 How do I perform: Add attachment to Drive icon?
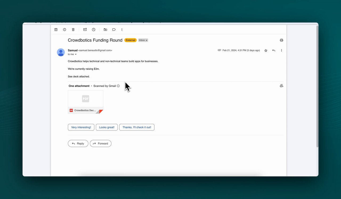pos(281,86)
